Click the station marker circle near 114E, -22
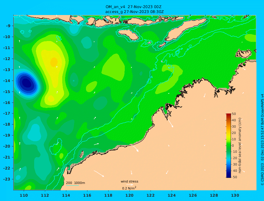Screen dimensions: 264x201 68,166
